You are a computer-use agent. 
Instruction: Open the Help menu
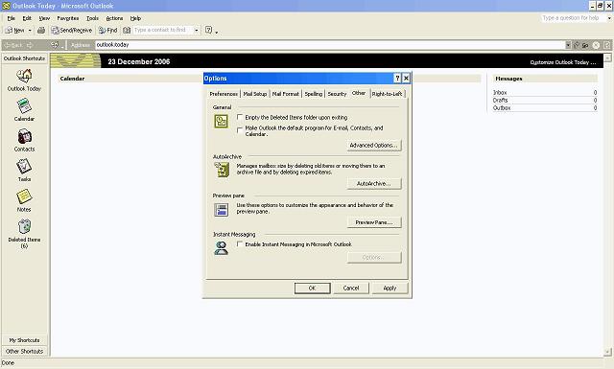(x=135, y=18)
